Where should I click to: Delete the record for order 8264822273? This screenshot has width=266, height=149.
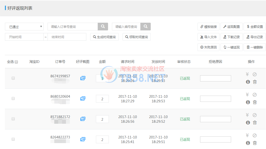tap(255, 143)
